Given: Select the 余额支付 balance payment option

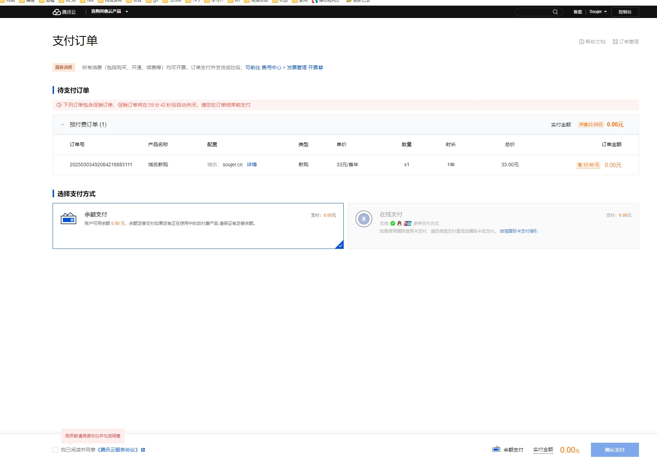Looking at the screenshot, I should [198, 226].
